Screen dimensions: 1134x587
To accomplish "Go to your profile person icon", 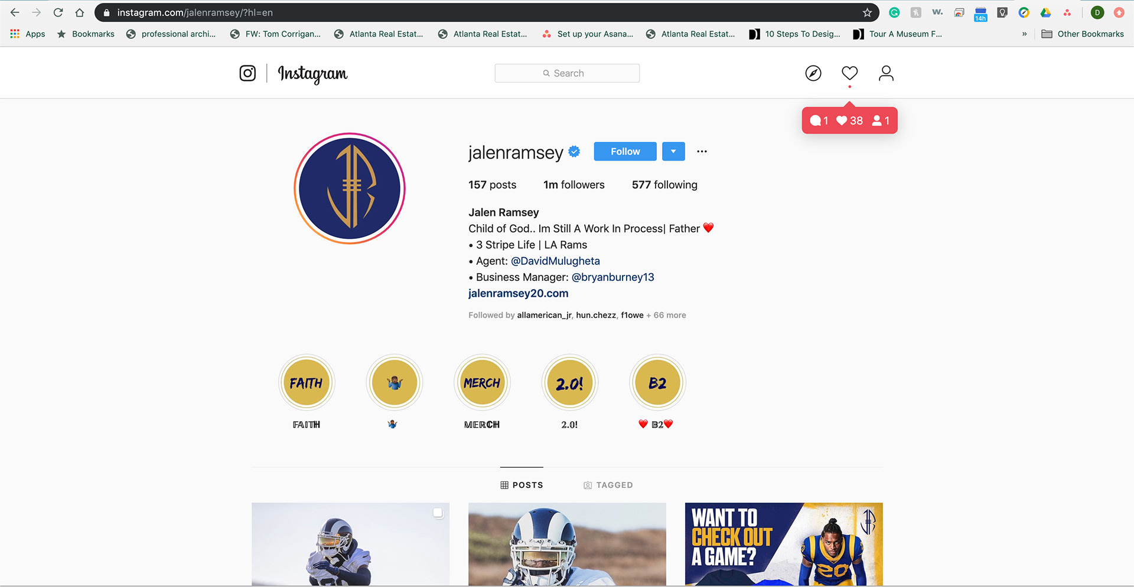I will pyautogui.click(x=886, y=73).
